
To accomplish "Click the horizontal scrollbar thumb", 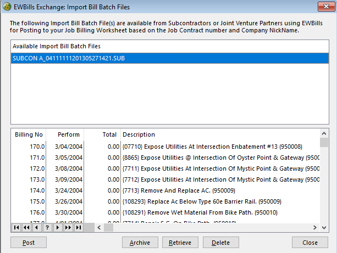I will click(x=108, y=227).
